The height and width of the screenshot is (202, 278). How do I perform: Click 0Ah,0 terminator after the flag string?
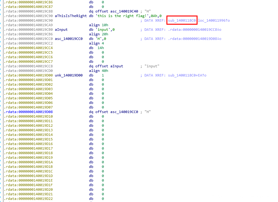tap(156, 16)
